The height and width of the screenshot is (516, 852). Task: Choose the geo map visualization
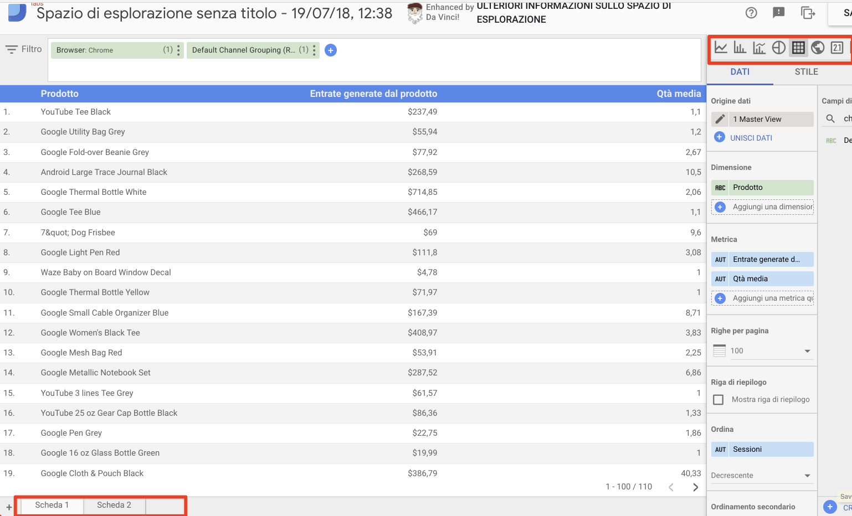[x=818, y=48]
